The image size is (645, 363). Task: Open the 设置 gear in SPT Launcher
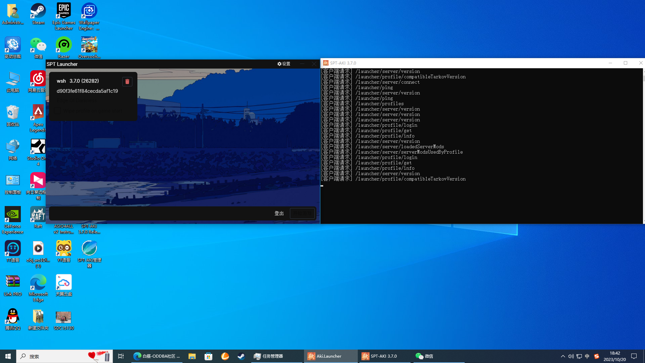tap(284, 64)
